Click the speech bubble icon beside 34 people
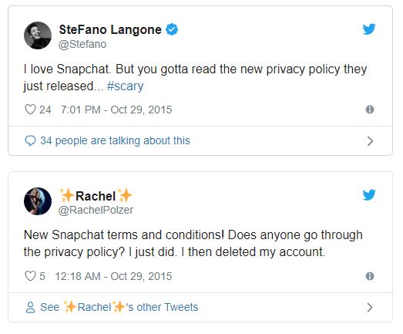The width and height of the screenshot is (403, 334). pyautogui.click(x=30, y=140)
